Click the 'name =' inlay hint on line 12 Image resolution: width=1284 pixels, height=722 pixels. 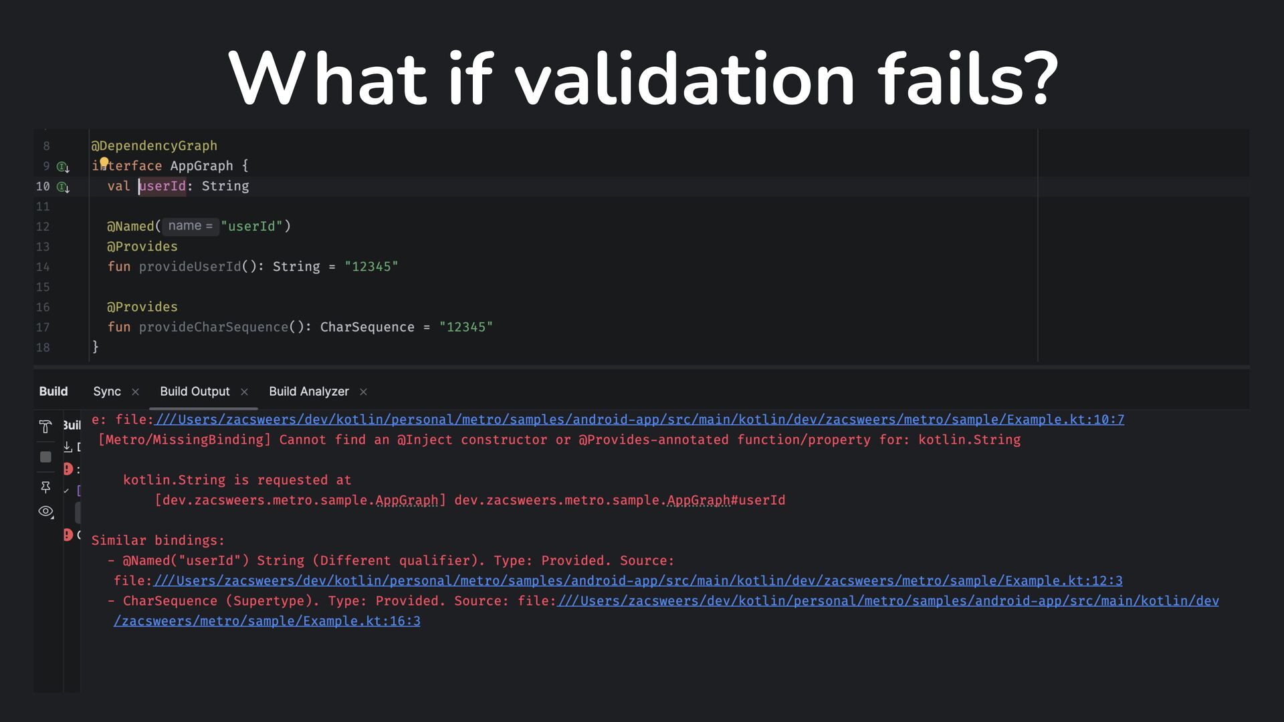(x=191, y=226)
